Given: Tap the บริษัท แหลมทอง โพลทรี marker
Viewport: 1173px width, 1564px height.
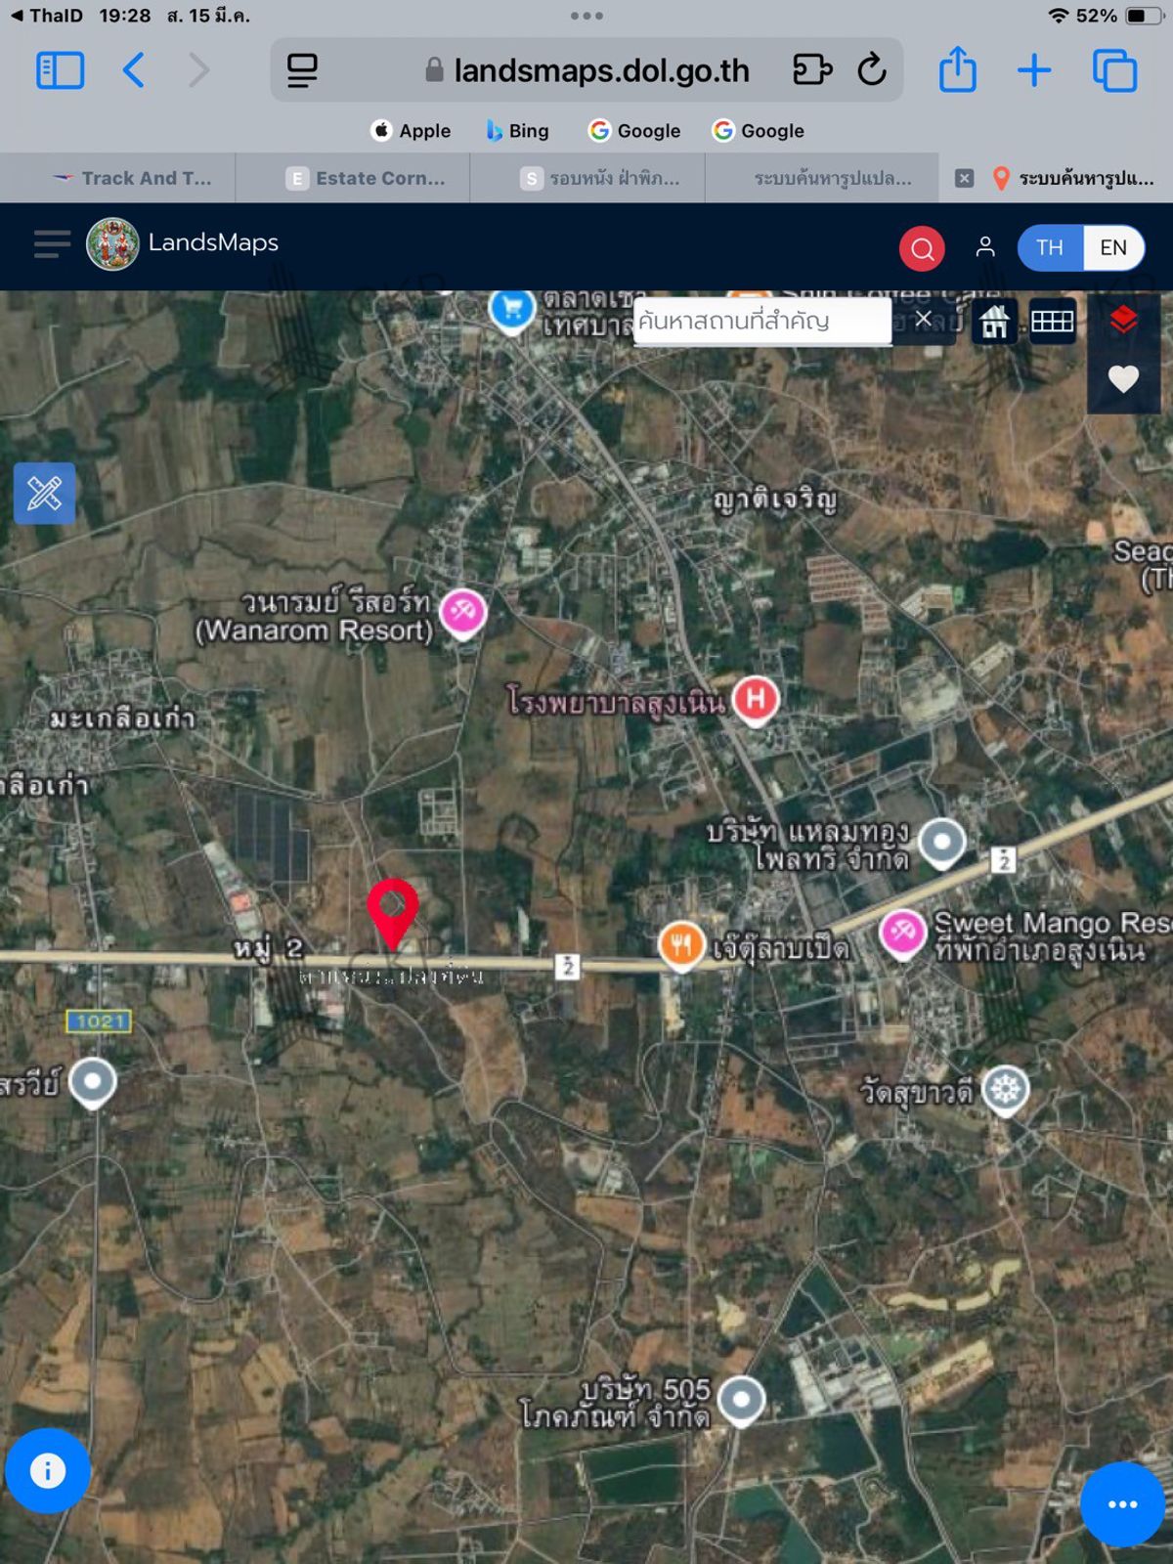Looking at the screenshot, I should coord(942,845).
